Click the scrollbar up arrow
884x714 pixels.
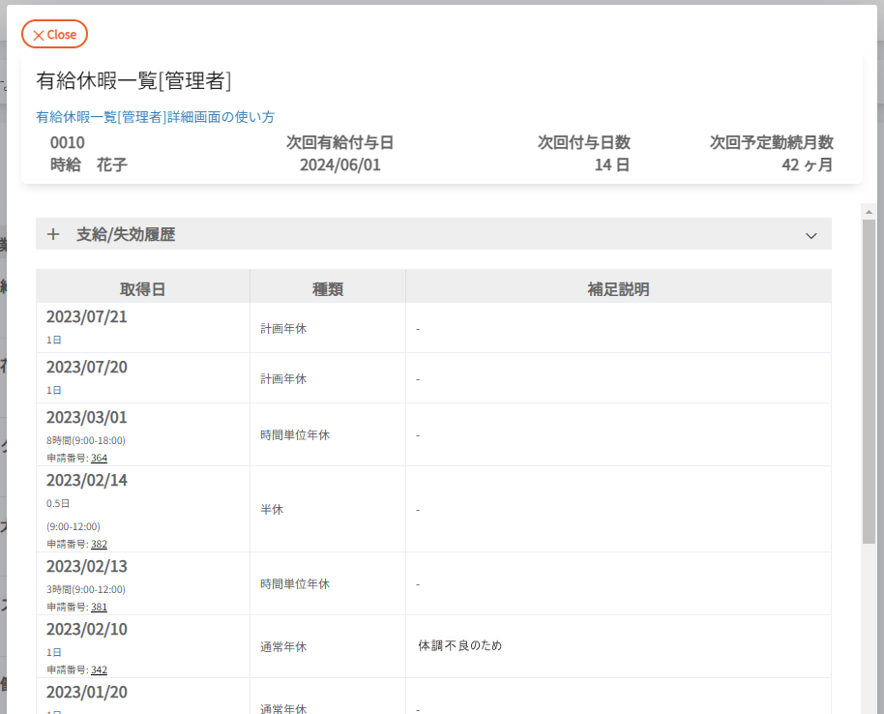[869, 211]
